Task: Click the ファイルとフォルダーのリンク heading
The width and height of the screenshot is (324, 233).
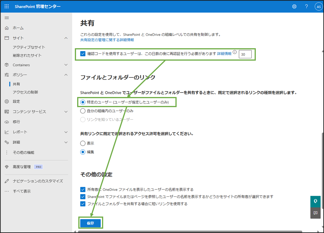Action: [x=118, y=77]
